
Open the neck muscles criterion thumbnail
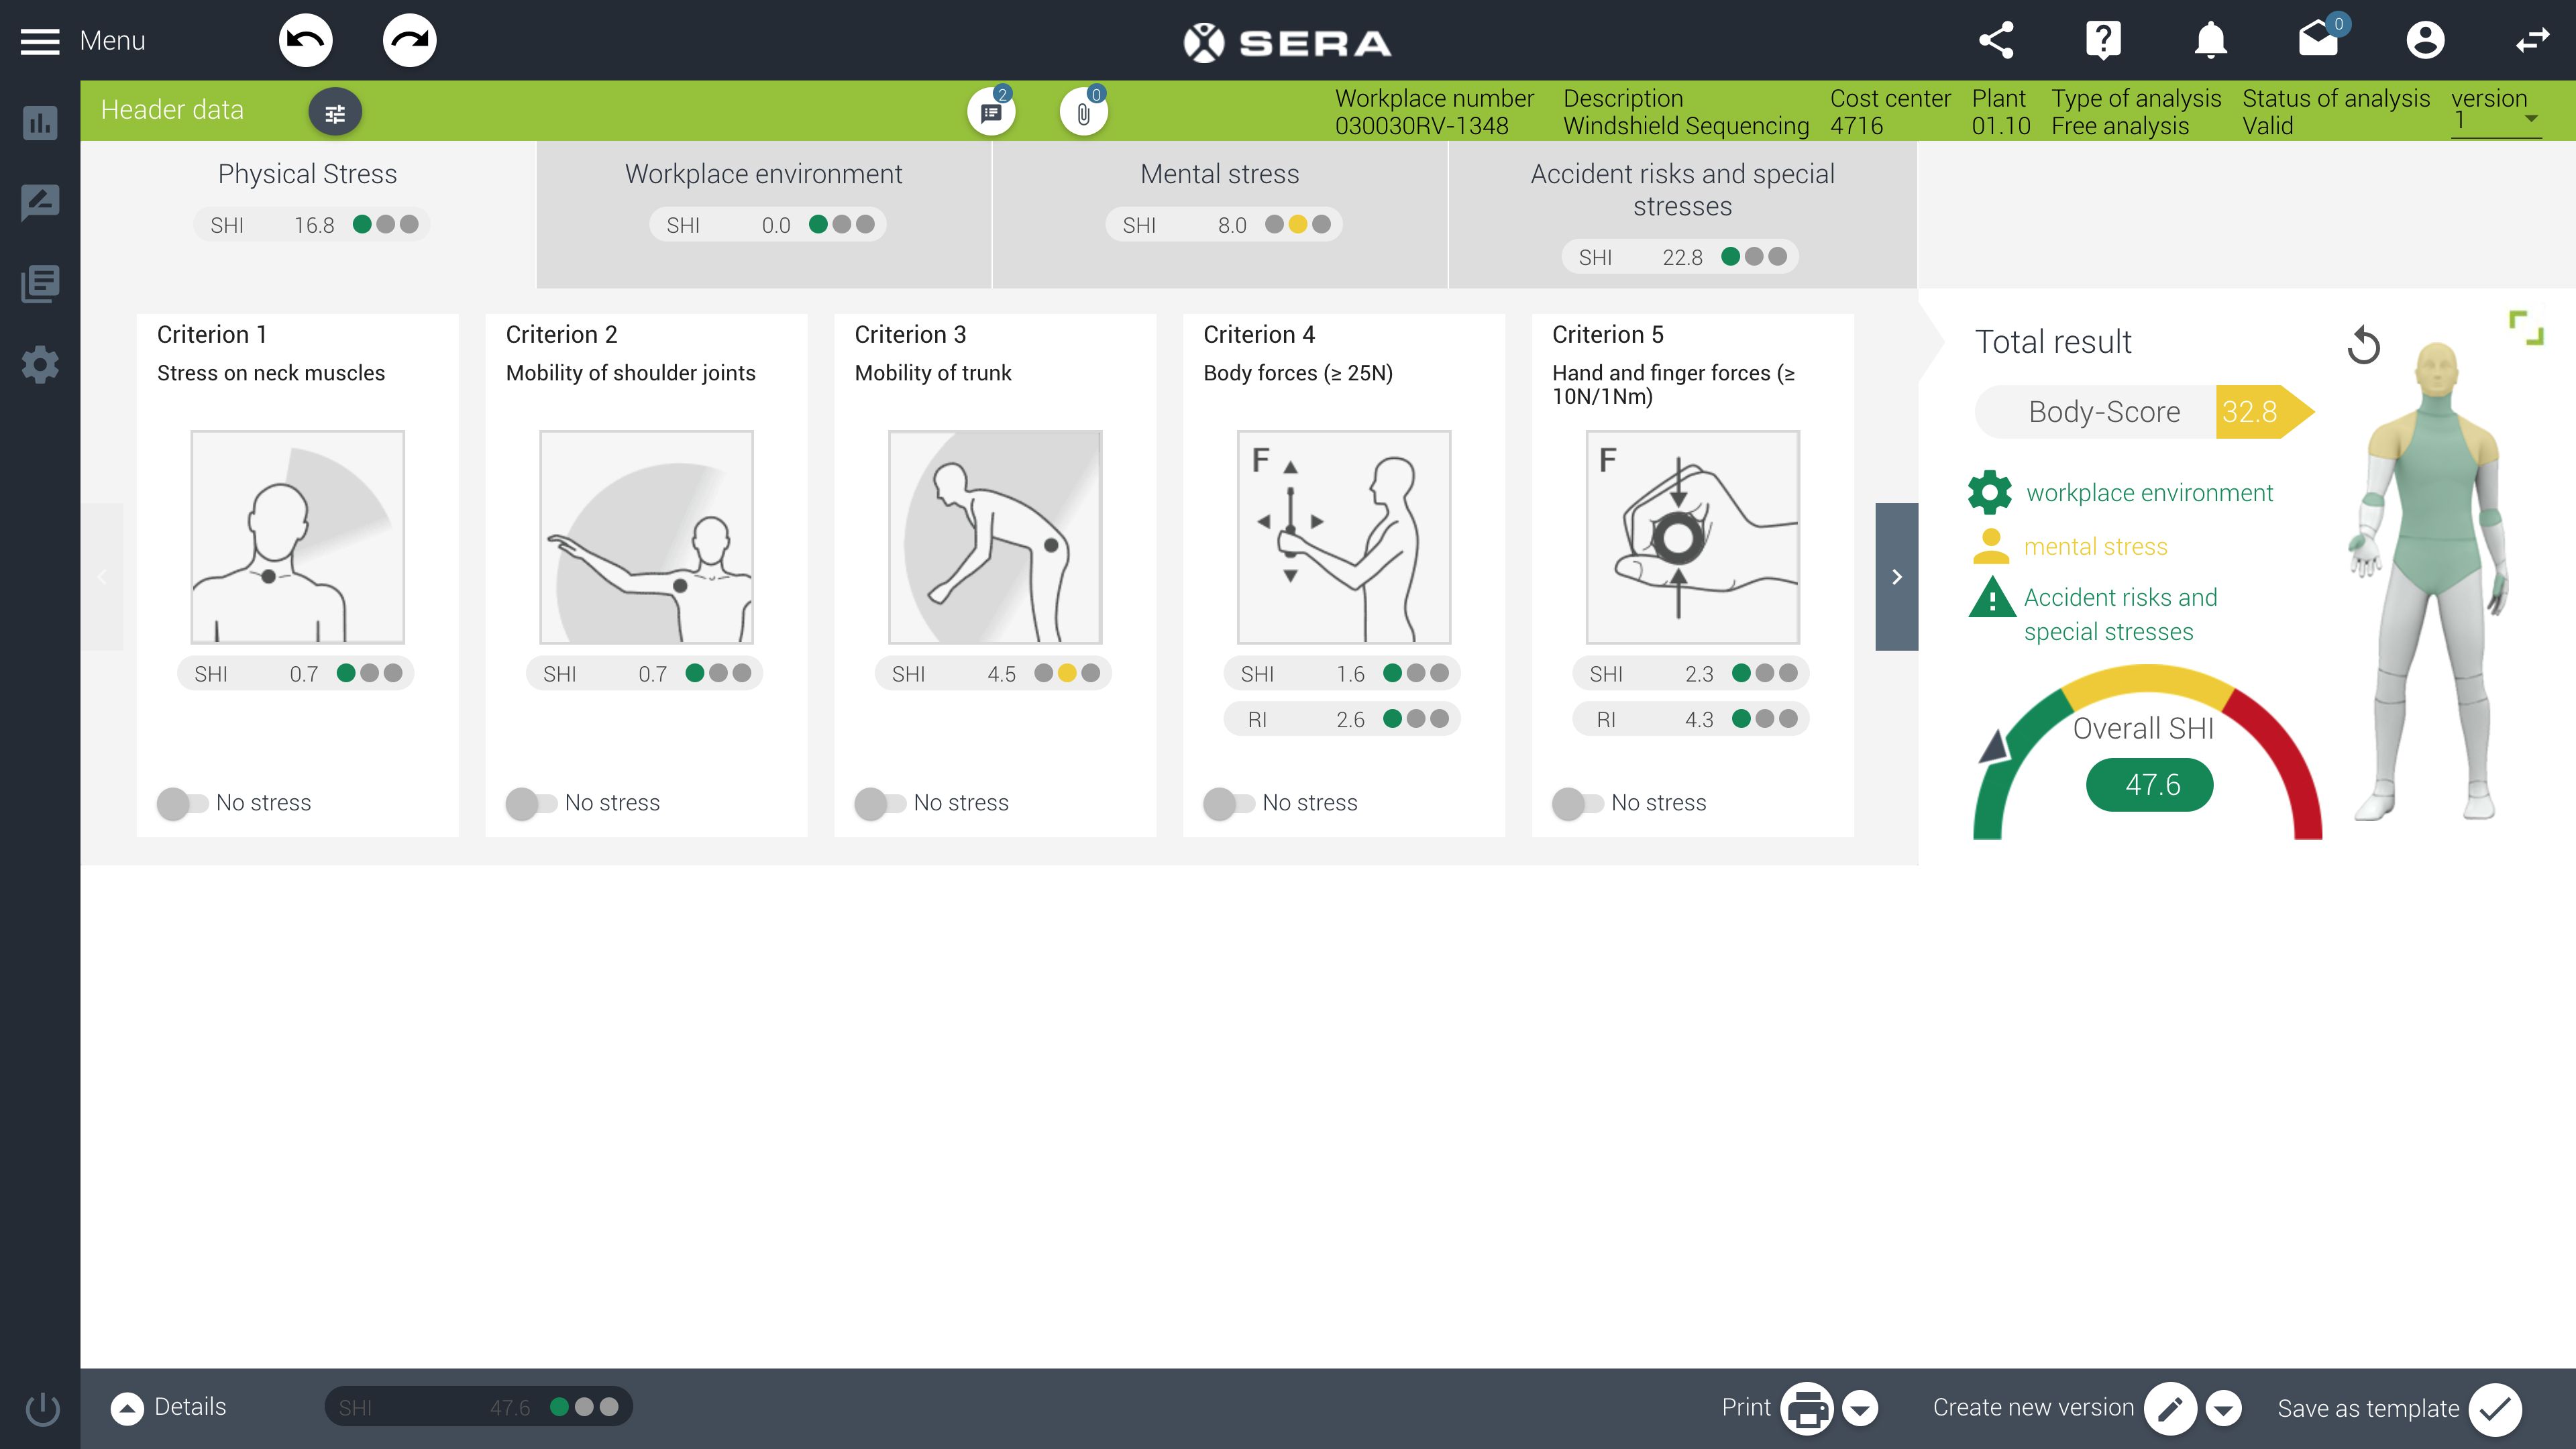297,537
